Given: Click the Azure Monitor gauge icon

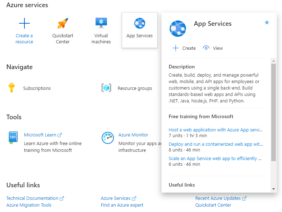Looking at the screenshot, I should [107, 138].
